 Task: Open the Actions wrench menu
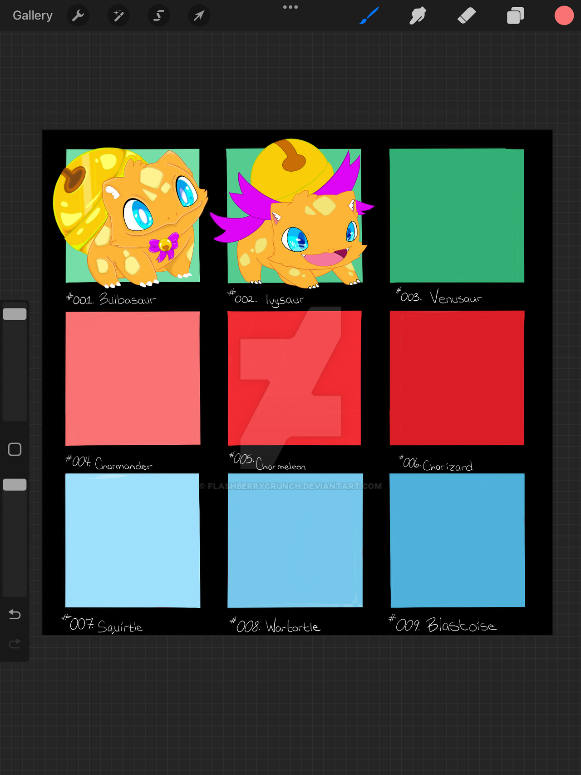point(78,15)
